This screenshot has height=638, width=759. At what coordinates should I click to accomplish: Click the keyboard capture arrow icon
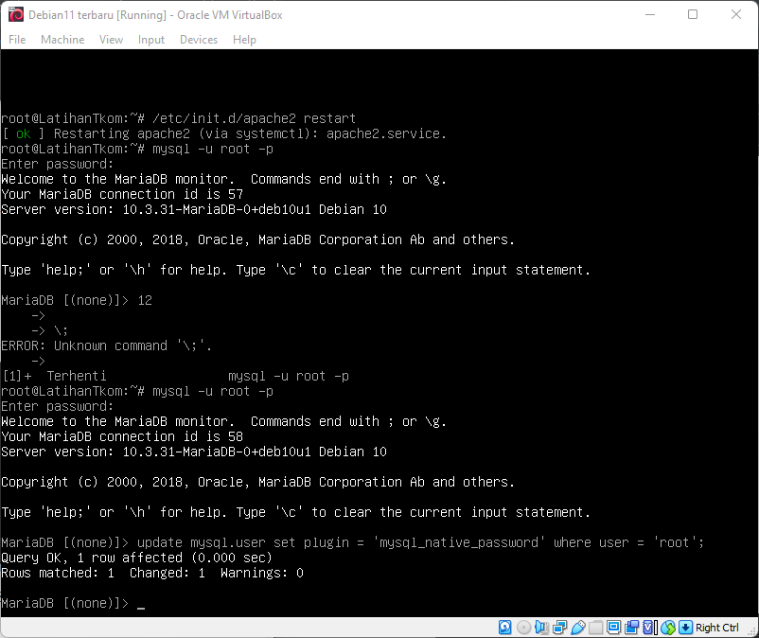click(685, 628)
